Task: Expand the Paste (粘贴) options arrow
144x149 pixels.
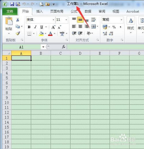Action: point(9,33)
